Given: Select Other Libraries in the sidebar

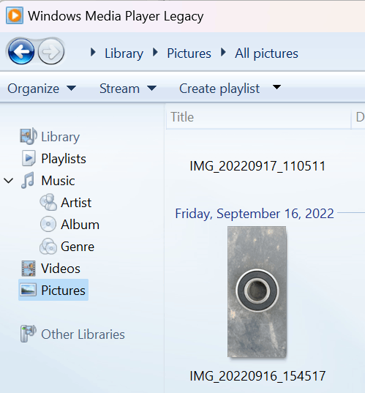Looking at the screenshot, I should 83,334.
